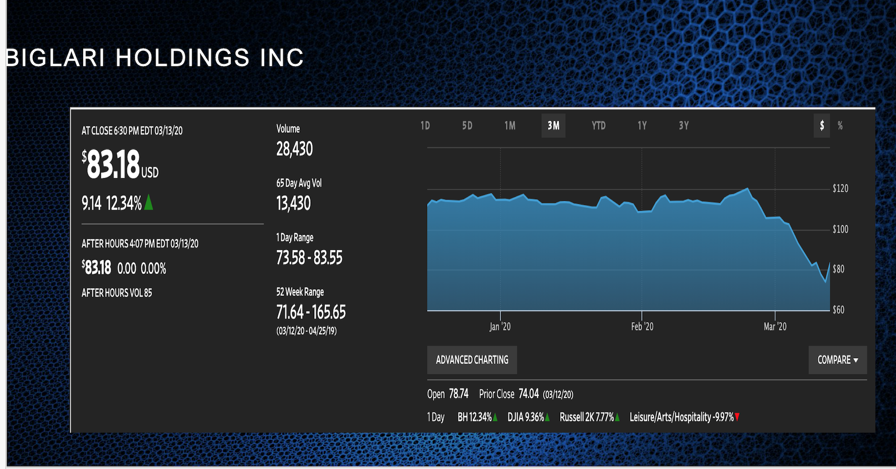Viewport: 896px width, 469px height.
Task: Click the AFTER HOURS 4:07 PM EDT timestamp
Action: [x=140, y=244]
